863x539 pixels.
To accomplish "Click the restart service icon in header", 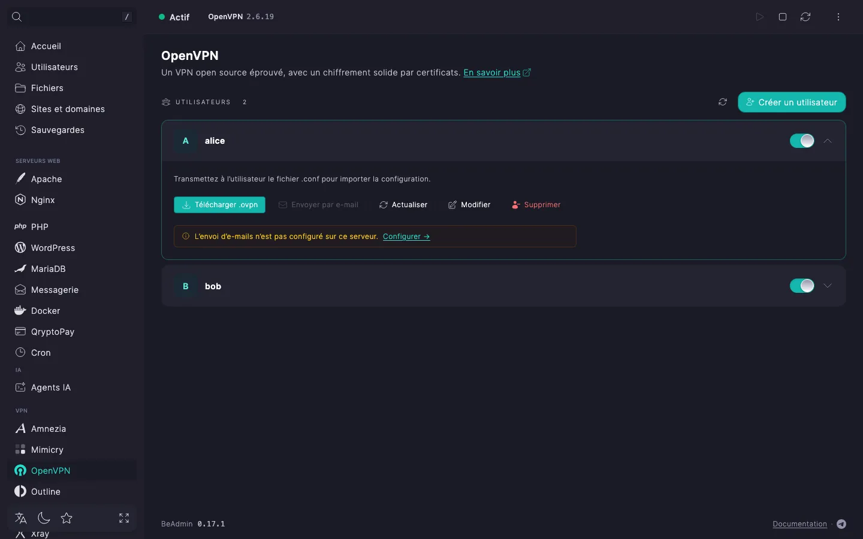I will click(x=805, y=17).
